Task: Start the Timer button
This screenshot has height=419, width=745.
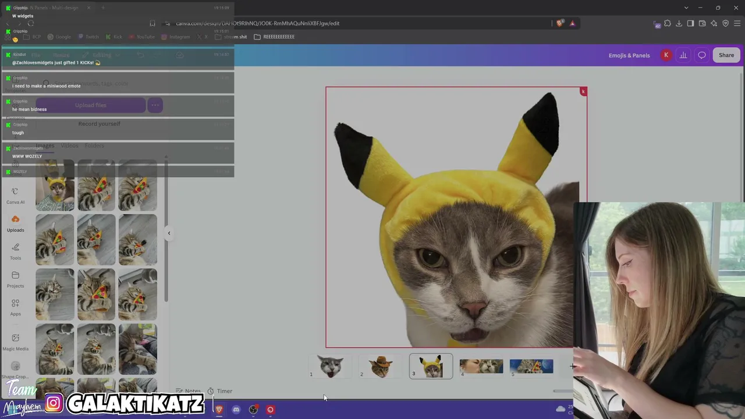Action: (x=220, y=391)
